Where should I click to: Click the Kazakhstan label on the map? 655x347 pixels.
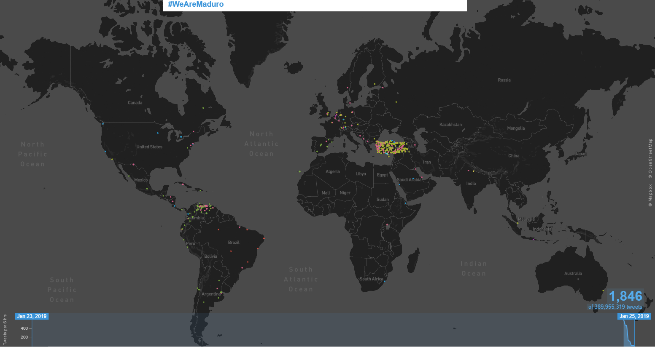450,125
